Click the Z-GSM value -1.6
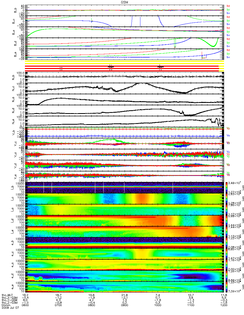Image resolution: width=244 pixels, height=315 pixels. pos(224,303)
